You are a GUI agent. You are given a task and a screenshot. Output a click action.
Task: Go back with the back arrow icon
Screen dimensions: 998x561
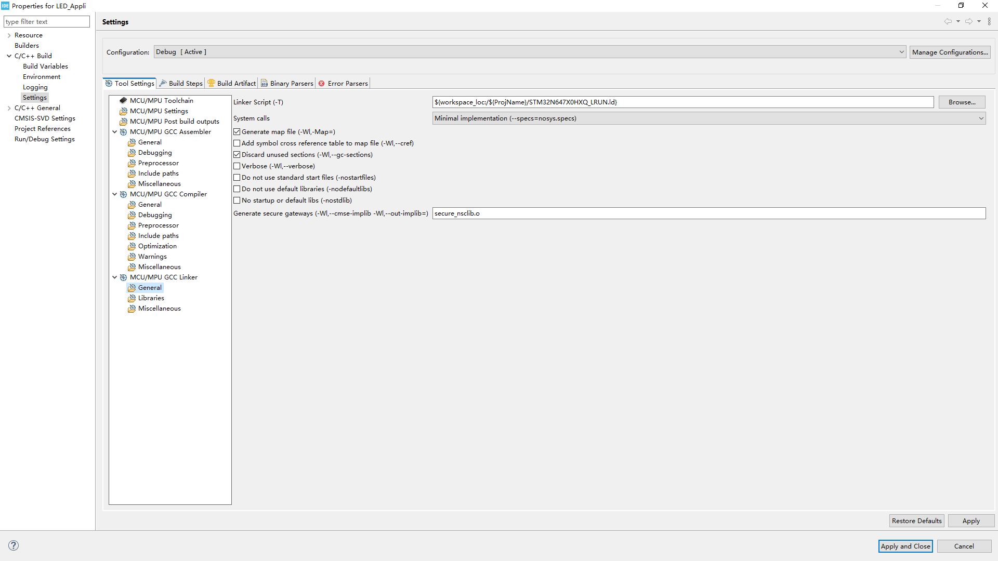click(x=948, y=21)
